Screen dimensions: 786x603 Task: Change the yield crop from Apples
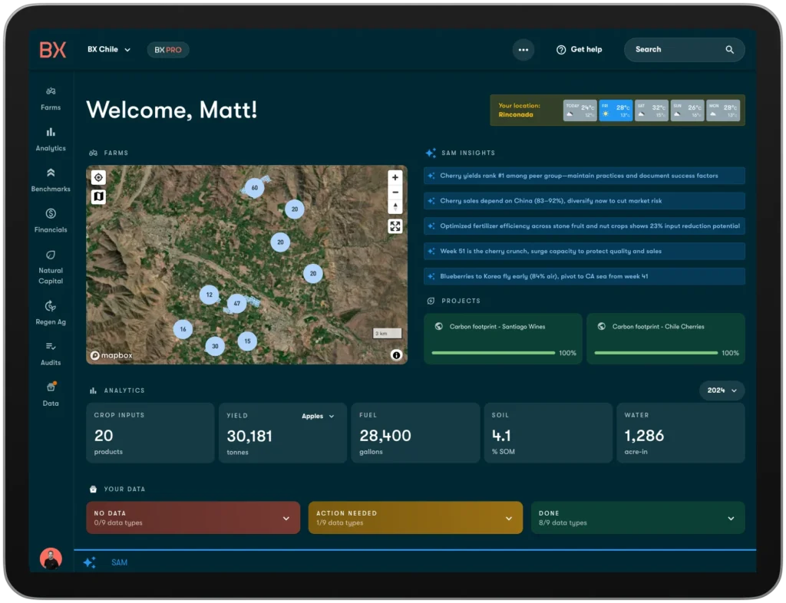click(x=318, y=417)
